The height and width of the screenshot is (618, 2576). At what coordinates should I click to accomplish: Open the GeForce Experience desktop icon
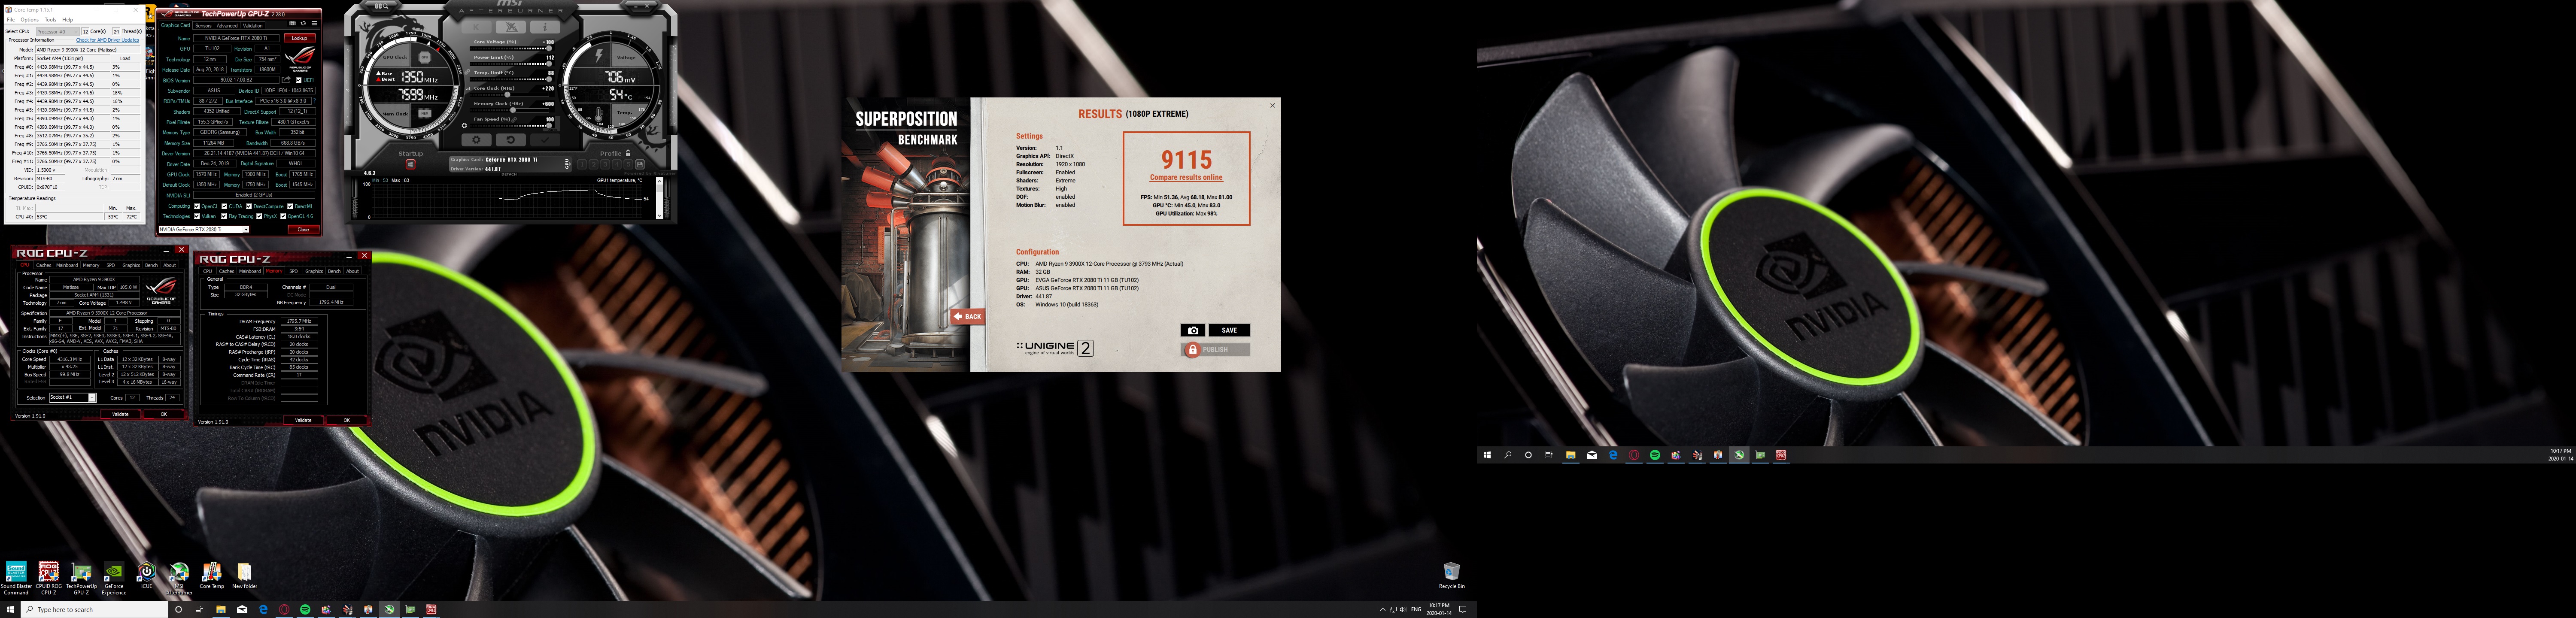coord(114,576)
